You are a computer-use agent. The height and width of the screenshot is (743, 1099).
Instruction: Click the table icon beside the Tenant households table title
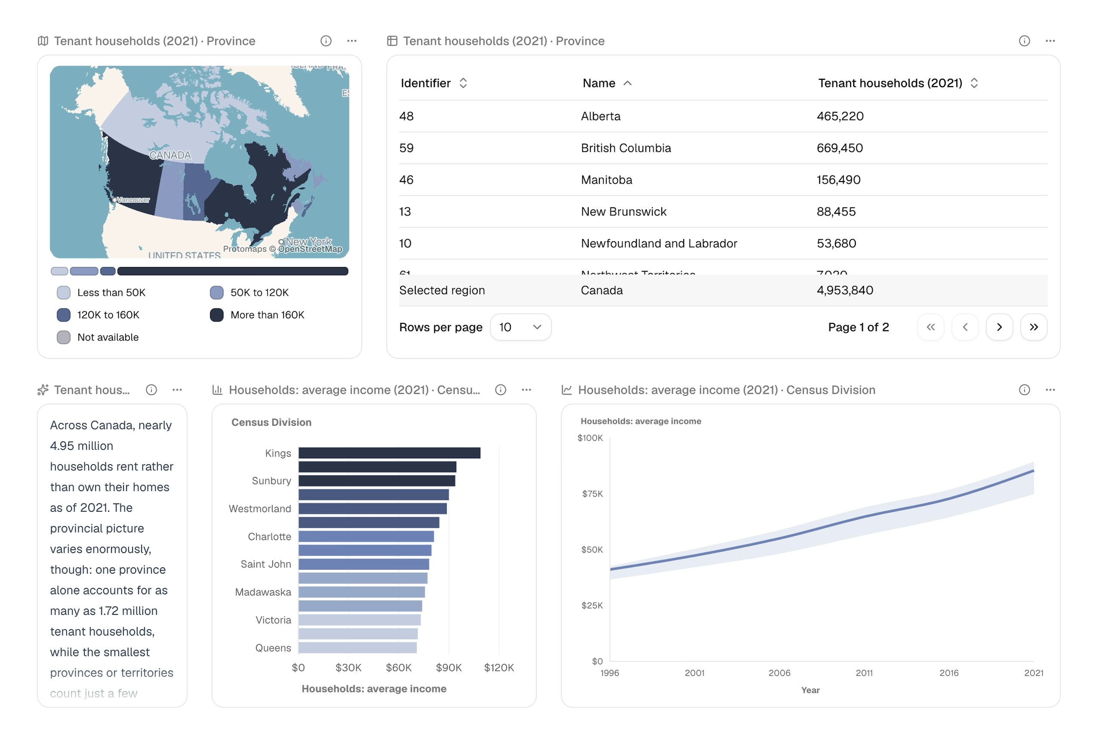392,41
